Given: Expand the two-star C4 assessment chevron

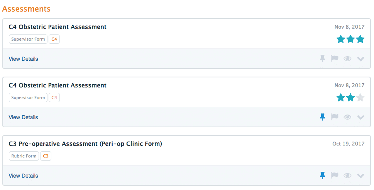Looking at the screenshot, I should [360, 117].
